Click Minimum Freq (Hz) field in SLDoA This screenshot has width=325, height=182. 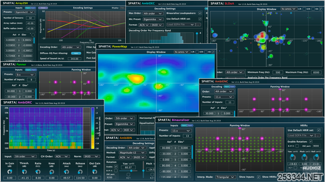tap(278, 72)
